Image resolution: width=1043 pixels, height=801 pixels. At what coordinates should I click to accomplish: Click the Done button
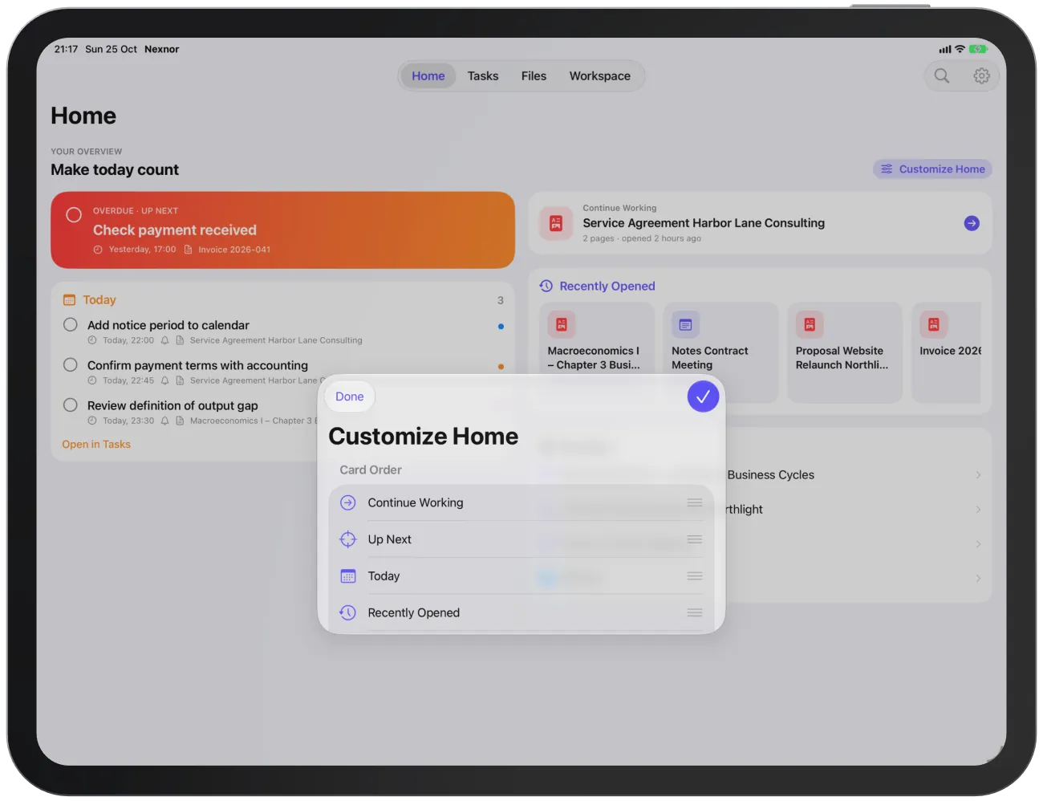click(x=350, y=396)
